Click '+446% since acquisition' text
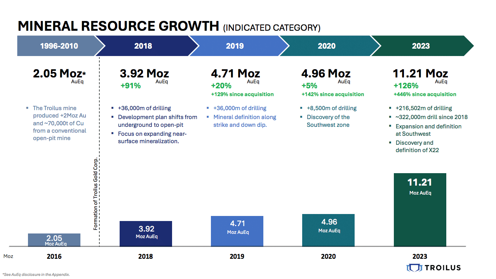The height and width of the screenshot is (279, 496). pos(425,94)
